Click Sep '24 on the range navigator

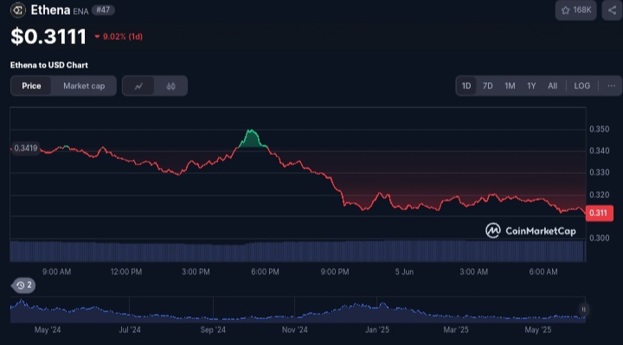click(213, 330)
